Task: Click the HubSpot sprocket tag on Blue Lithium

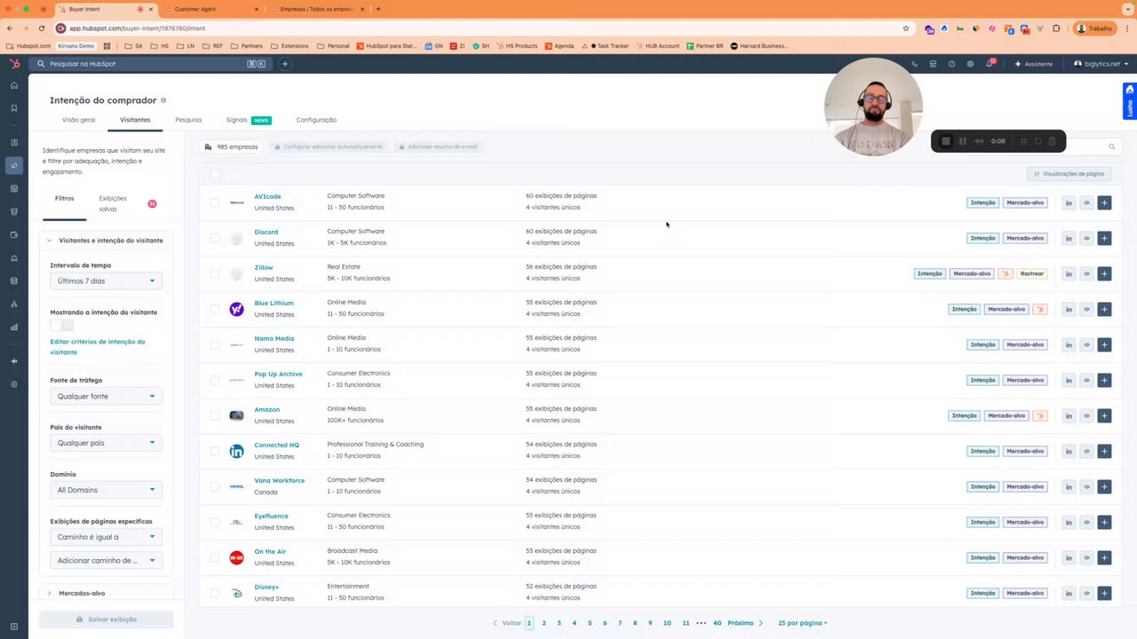Action: pos(1040,309)
